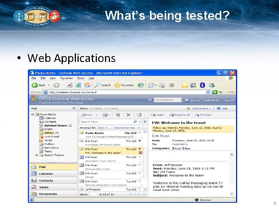Open the File menu

click(34, 78)
